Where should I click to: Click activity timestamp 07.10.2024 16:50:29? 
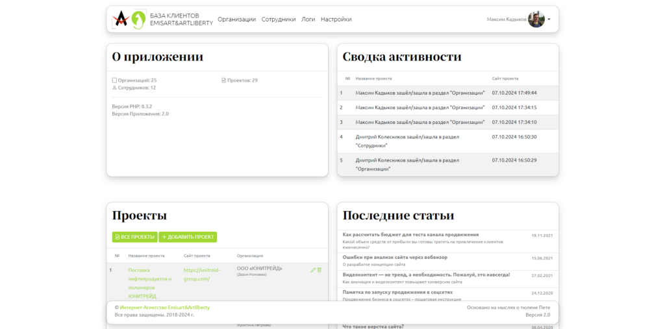pyautogui.click(x=514, y=160)
